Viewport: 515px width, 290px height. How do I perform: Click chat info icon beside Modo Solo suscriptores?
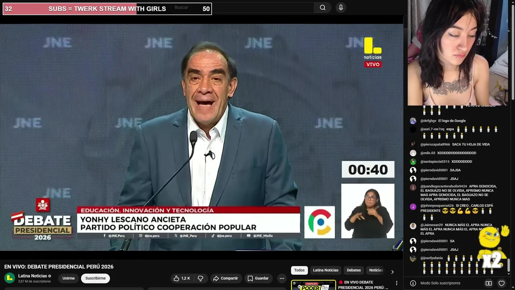click(x=413, y=283)
